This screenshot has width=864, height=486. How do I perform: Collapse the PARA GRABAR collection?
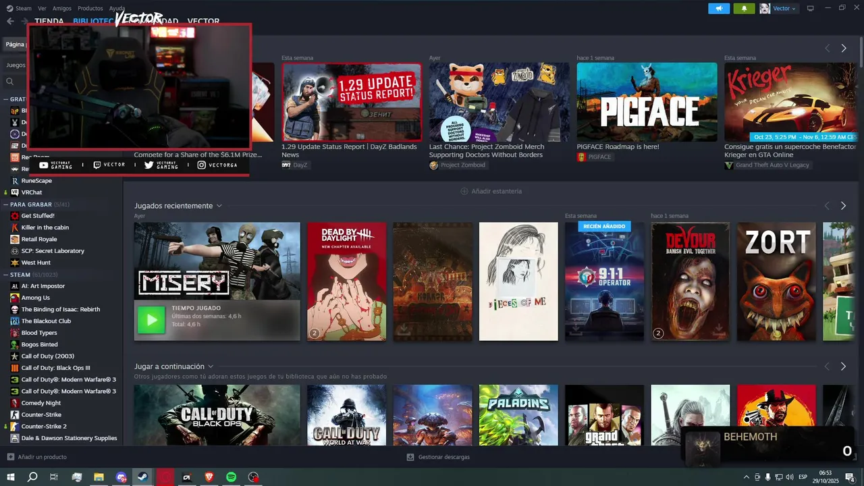click(x=5, y=205)
